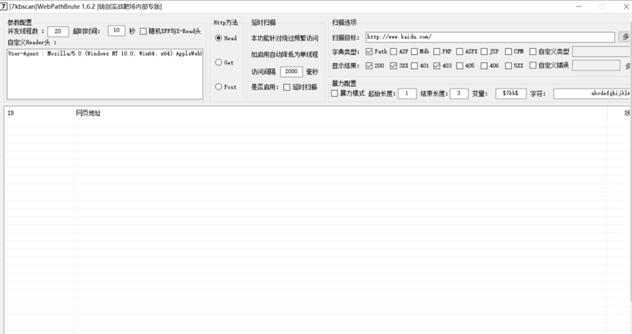Uncheck the 403 display result checkbox

437,66
